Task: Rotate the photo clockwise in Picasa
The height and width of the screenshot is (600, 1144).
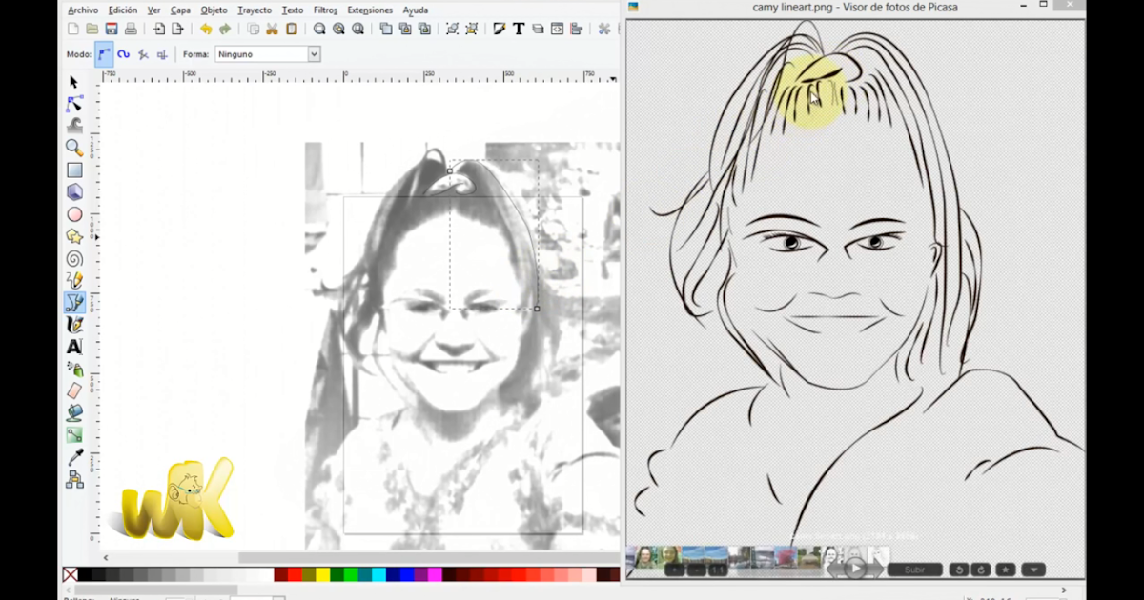Action: click(980, 569)
